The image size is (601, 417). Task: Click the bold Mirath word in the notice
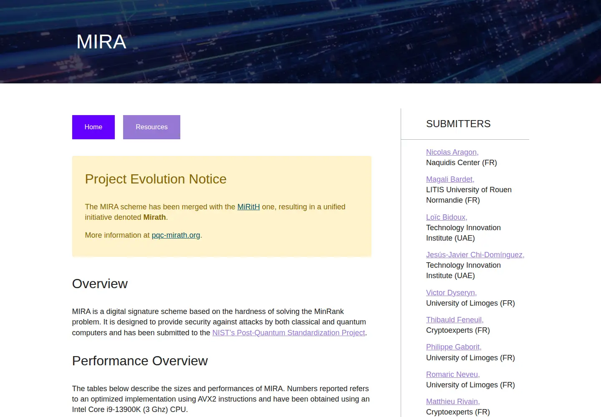point(154,217)
